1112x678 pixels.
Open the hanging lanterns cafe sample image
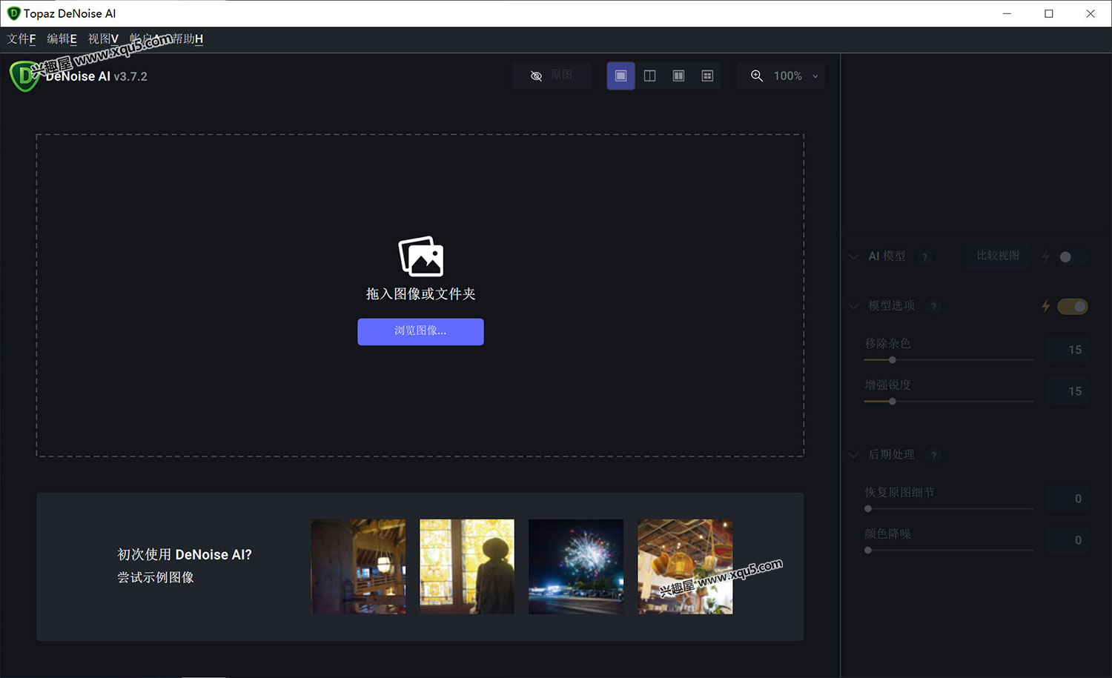(x=685, y=567)
